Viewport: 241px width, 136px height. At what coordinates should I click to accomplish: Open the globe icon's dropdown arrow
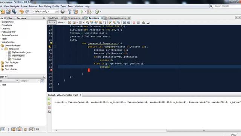click(66, 11)
